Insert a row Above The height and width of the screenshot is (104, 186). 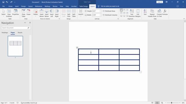[x=42, y=13]
